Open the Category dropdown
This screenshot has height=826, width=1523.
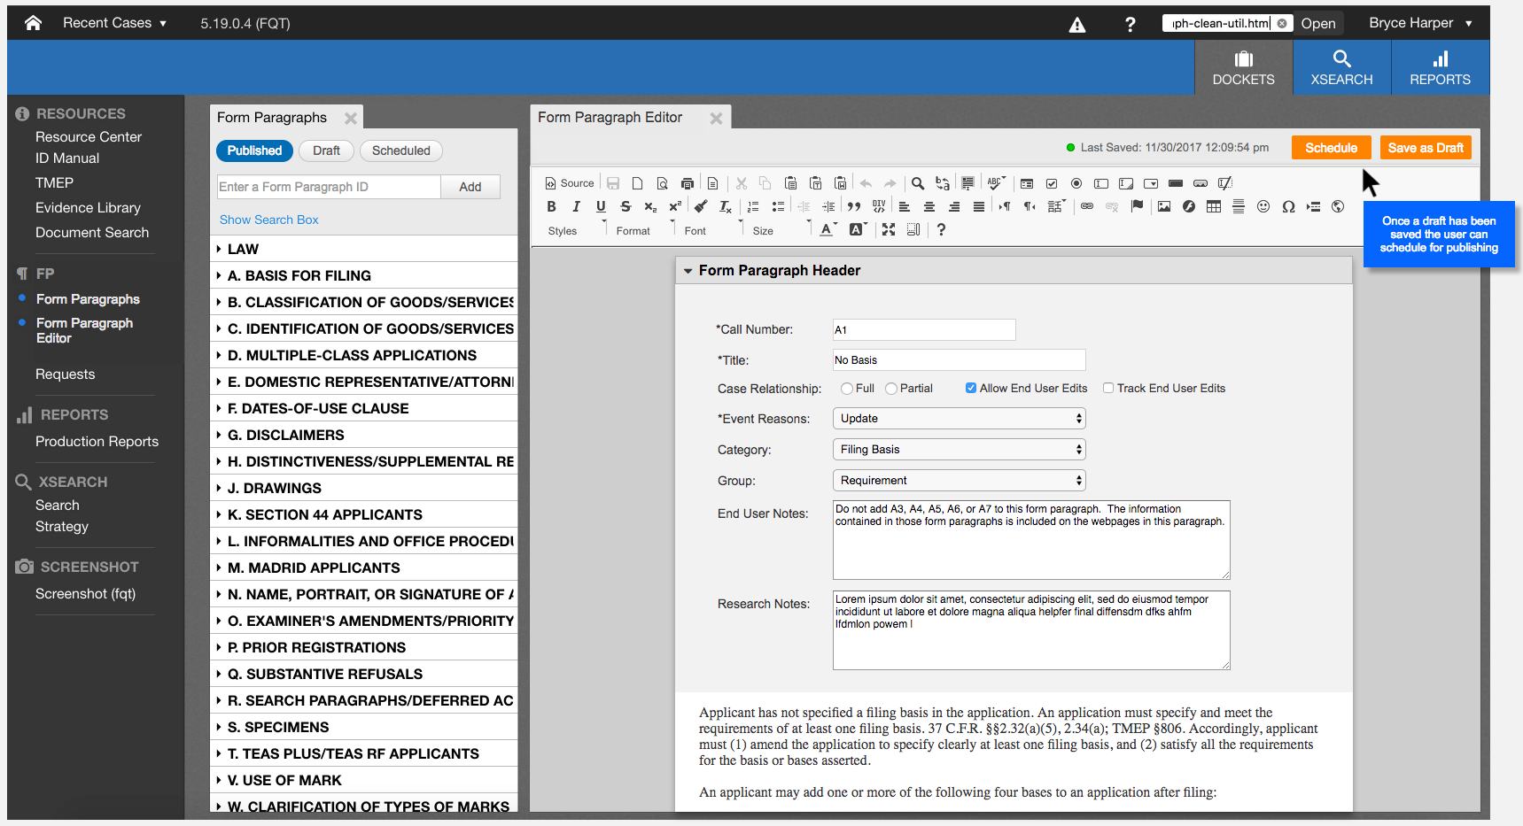tap(960, 450)
